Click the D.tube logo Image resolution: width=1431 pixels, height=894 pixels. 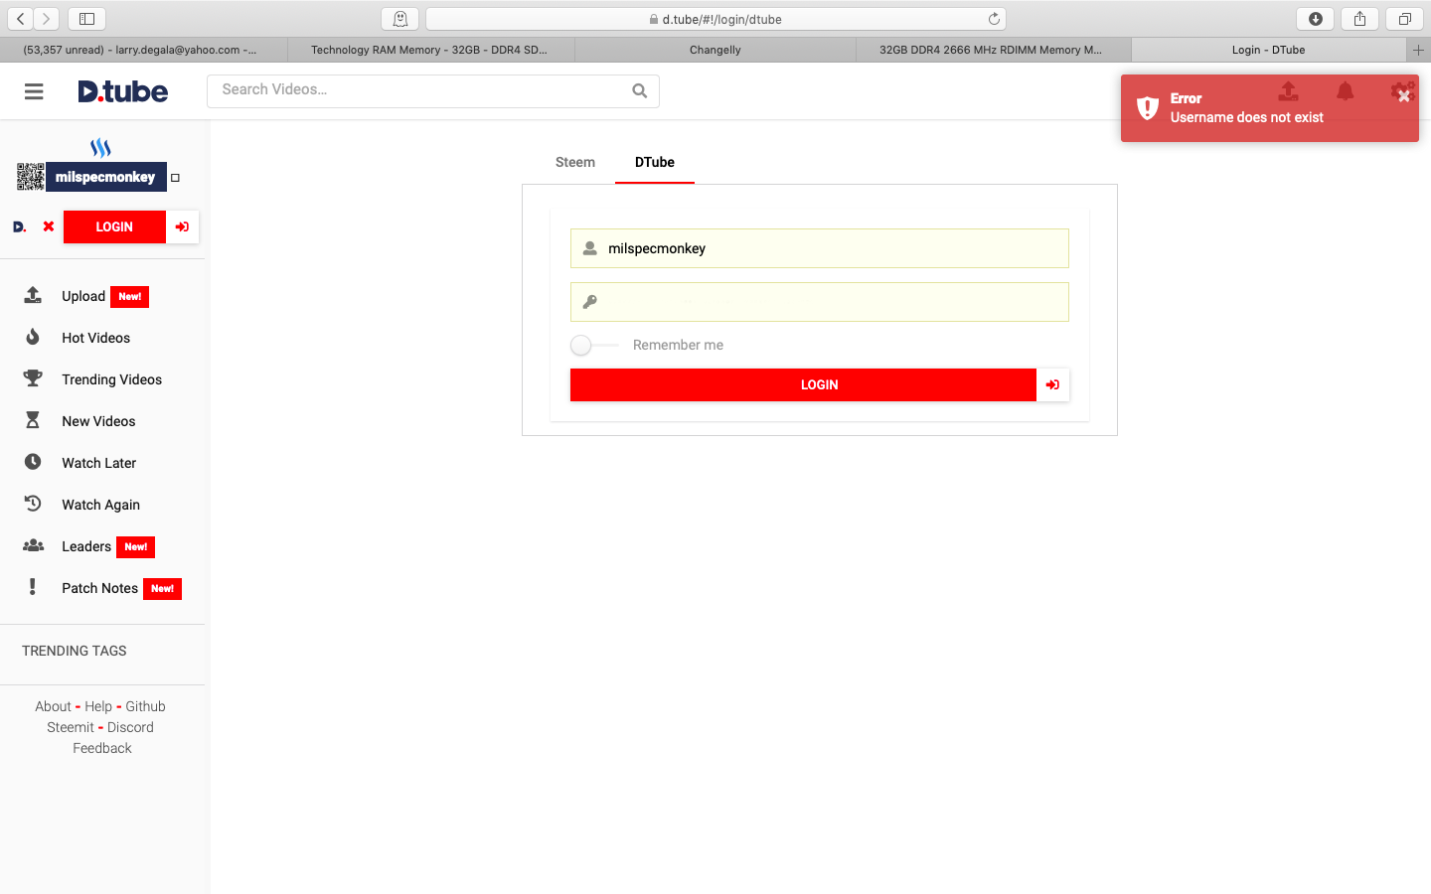123,91
